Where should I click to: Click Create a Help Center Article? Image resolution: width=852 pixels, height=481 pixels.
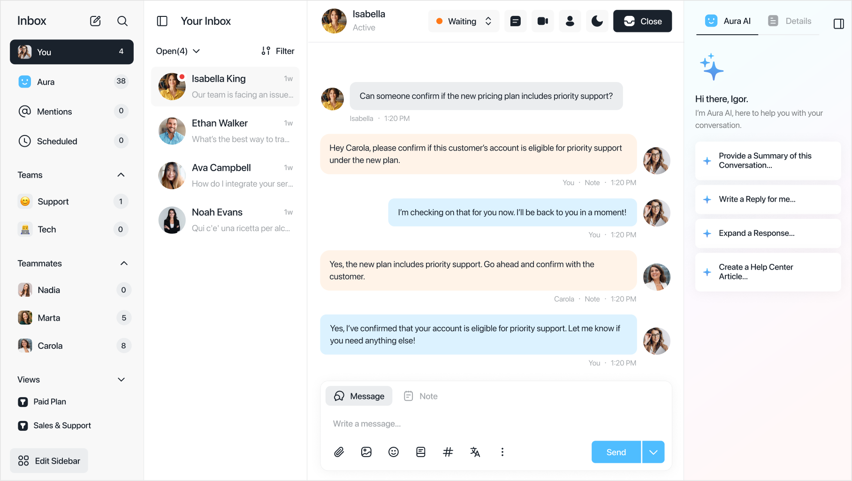point(768,272)
